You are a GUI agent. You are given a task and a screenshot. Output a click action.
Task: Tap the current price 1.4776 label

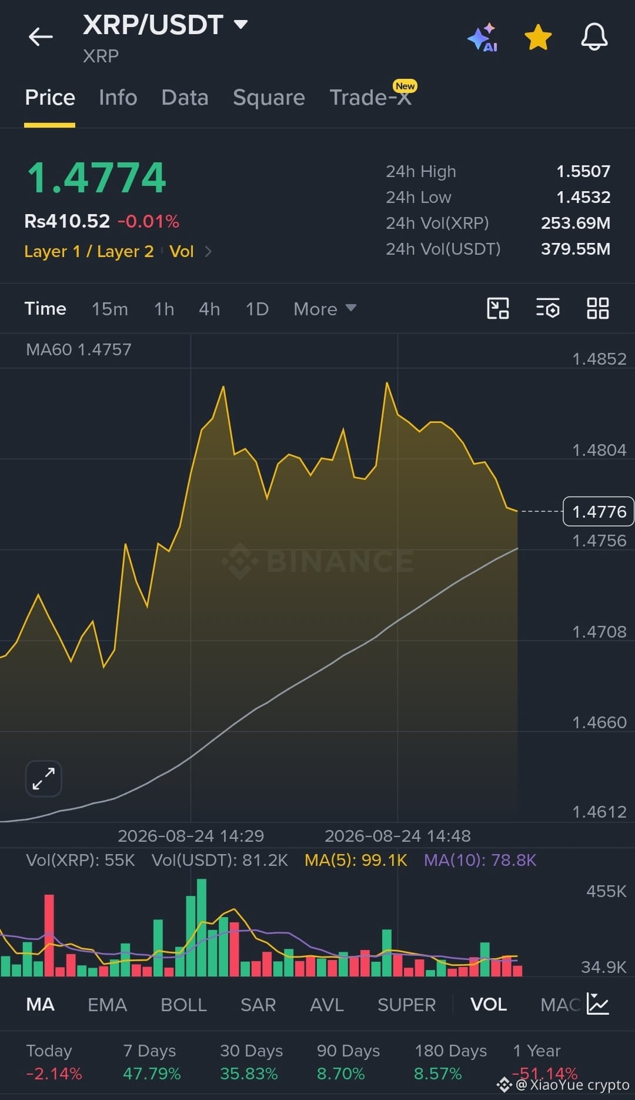[x=599, y=511]
